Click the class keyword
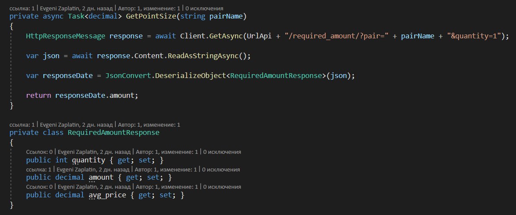Viewport: 516px width, 215px height. [53, 133]
